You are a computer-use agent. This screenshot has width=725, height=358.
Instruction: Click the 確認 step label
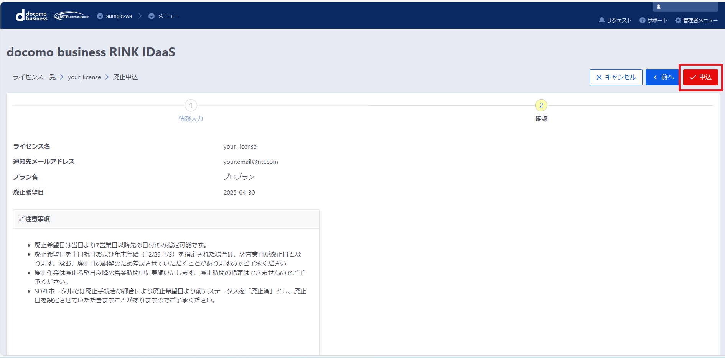pyautogui.click(x=541, y=119)
